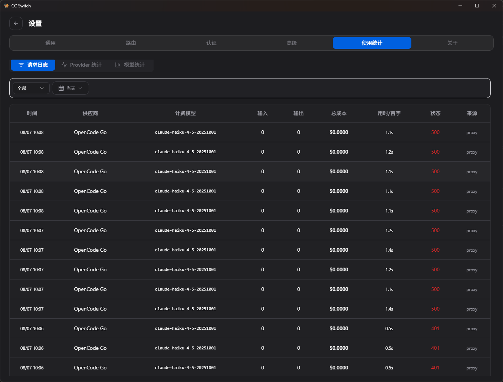
Task: Show the 模型统计 view
Action: point(130,65)
